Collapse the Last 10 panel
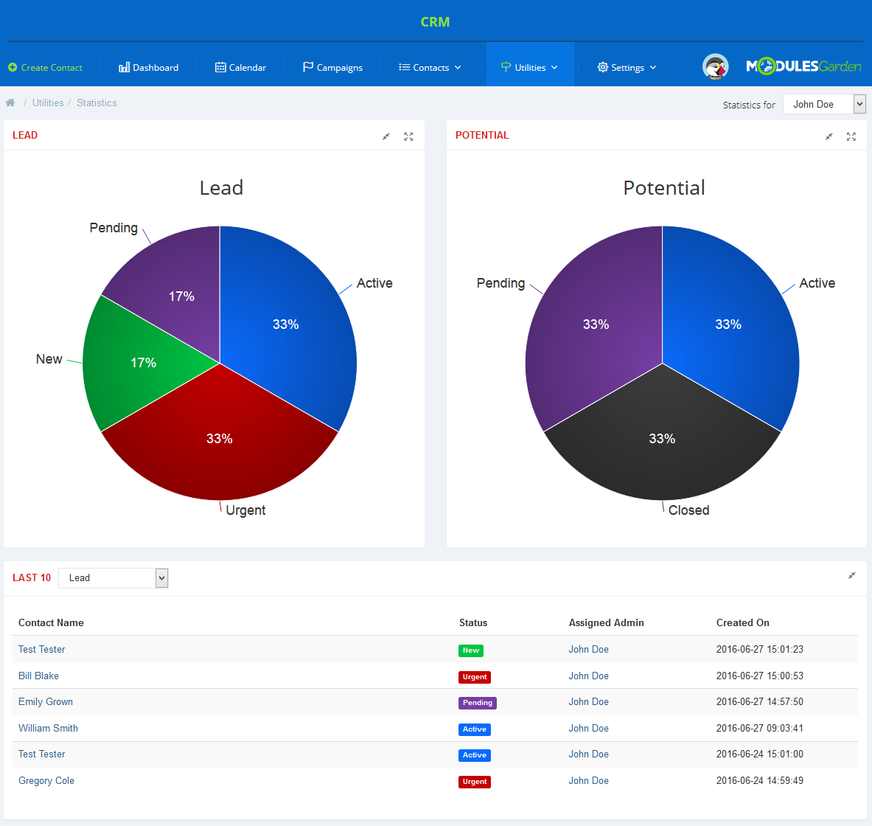Image resolution: width=872 pixels, height=826 pixels. 851,575
